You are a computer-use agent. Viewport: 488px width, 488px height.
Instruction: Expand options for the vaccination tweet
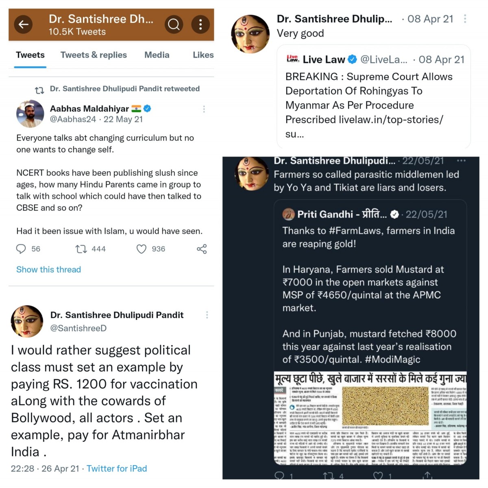(207, 315)
